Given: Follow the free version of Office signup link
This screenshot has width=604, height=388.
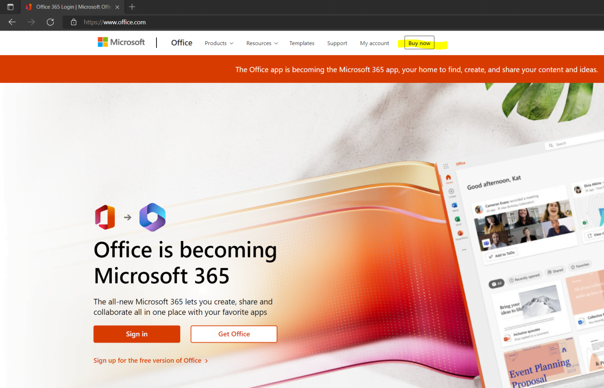Looking at the screenshot, I should (x=147, y=360).
